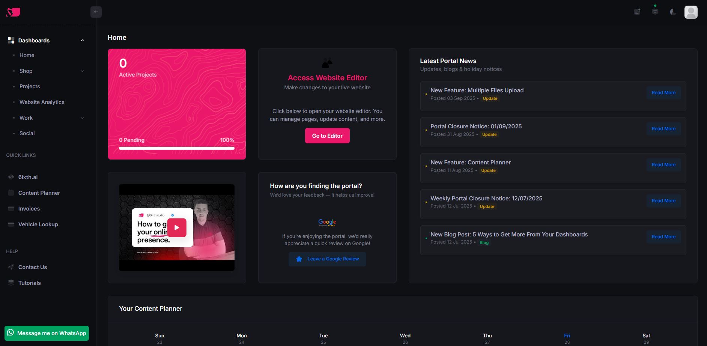Viewport: 707px width, 346px height.
Task: Select Projects in the sidebar menu
Action: pos(30,86)
